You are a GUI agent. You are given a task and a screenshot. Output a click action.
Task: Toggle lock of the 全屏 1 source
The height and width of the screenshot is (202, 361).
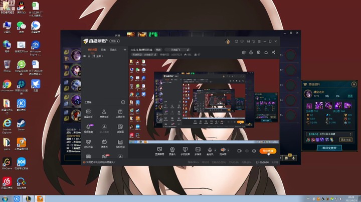coord(89,56)
